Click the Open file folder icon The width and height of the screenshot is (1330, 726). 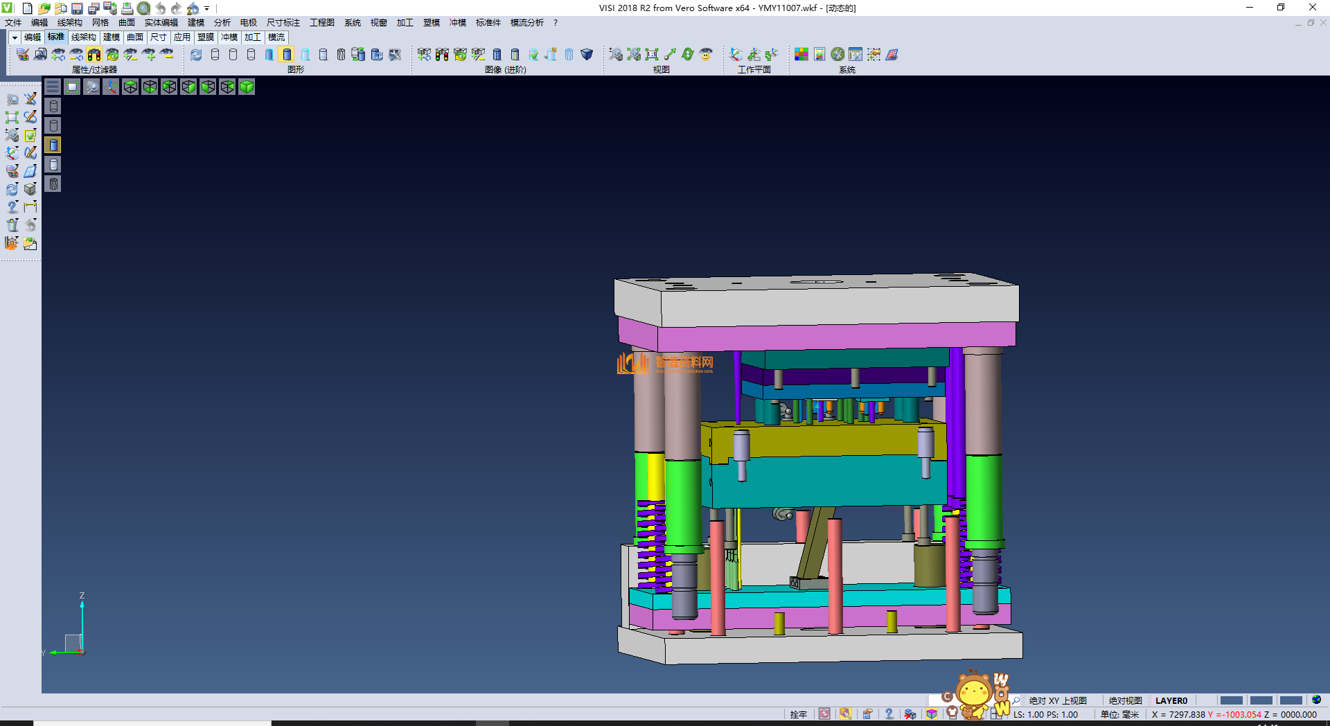point(44,8)
